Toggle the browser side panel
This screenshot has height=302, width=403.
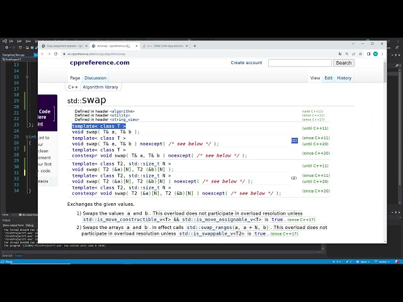368,54
